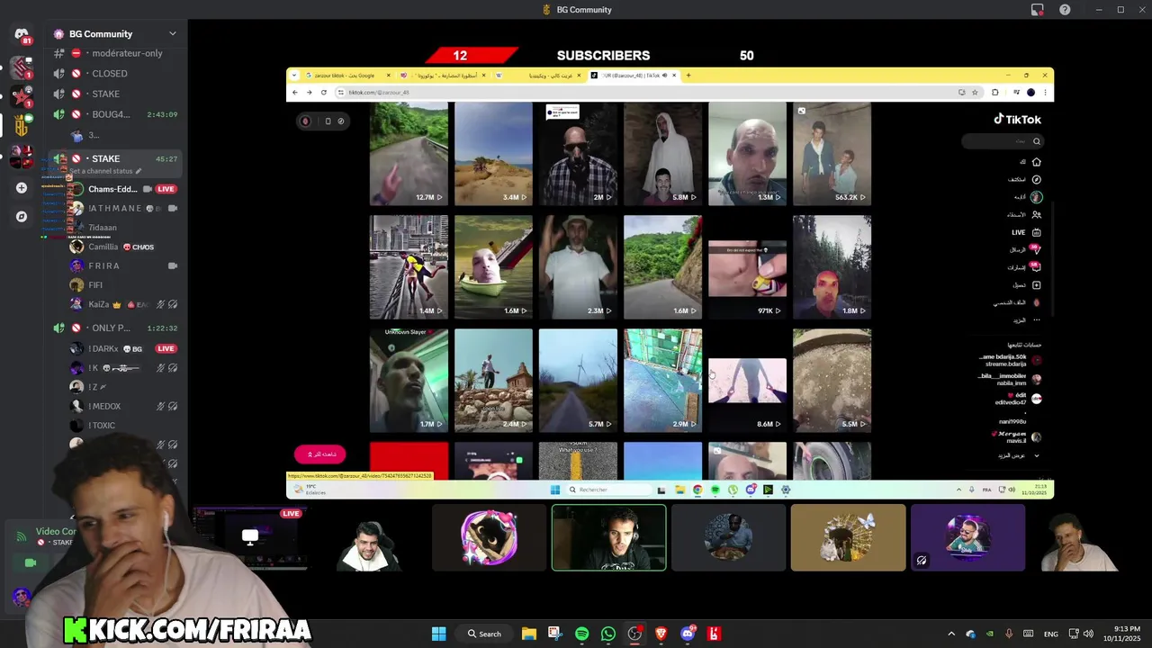This screenshot has height=648, width=1152.
Task: Open File Explorer from taskbar
Action: [529, 634]
